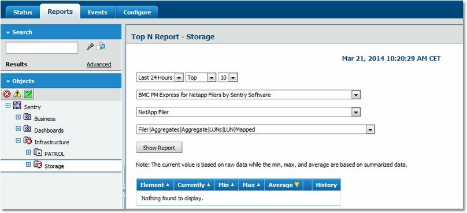Open the Filer|Aggregates attribute dropdown
The height and width of the screenshot is (213, 467).
(x=370, y=129)
